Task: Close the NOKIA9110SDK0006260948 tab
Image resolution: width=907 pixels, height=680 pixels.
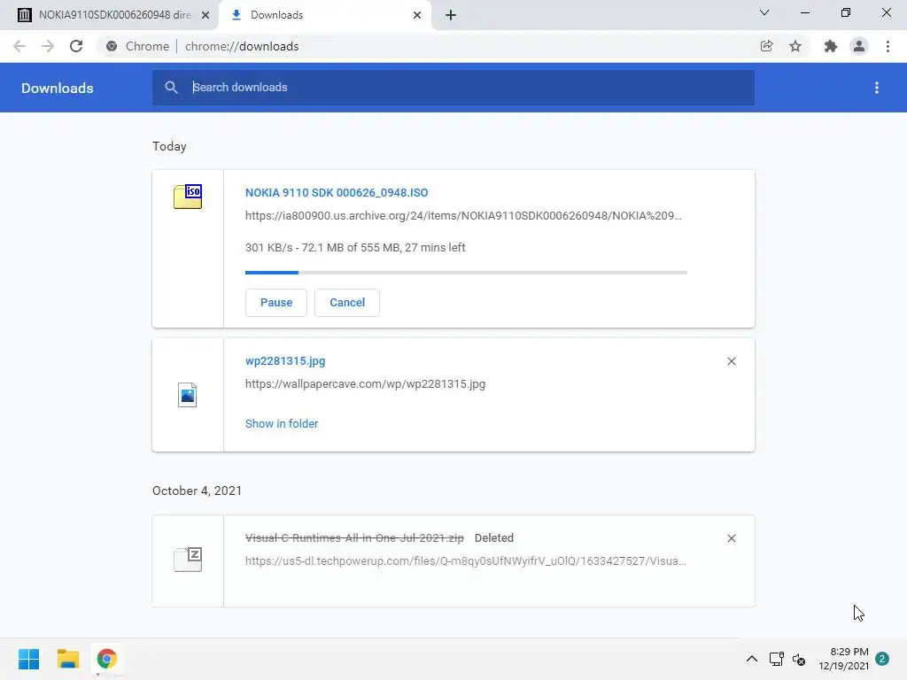Action: tap(205, 15)
